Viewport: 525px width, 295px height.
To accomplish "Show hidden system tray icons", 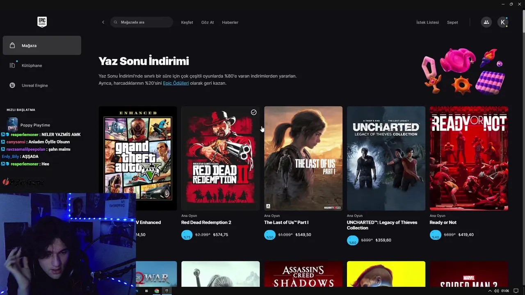I will click(490, 291).
